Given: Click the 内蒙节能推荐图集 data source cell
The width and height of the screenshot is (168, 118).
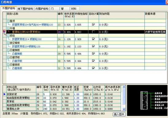Looking at the screenshot, I should tap(155, 32).
